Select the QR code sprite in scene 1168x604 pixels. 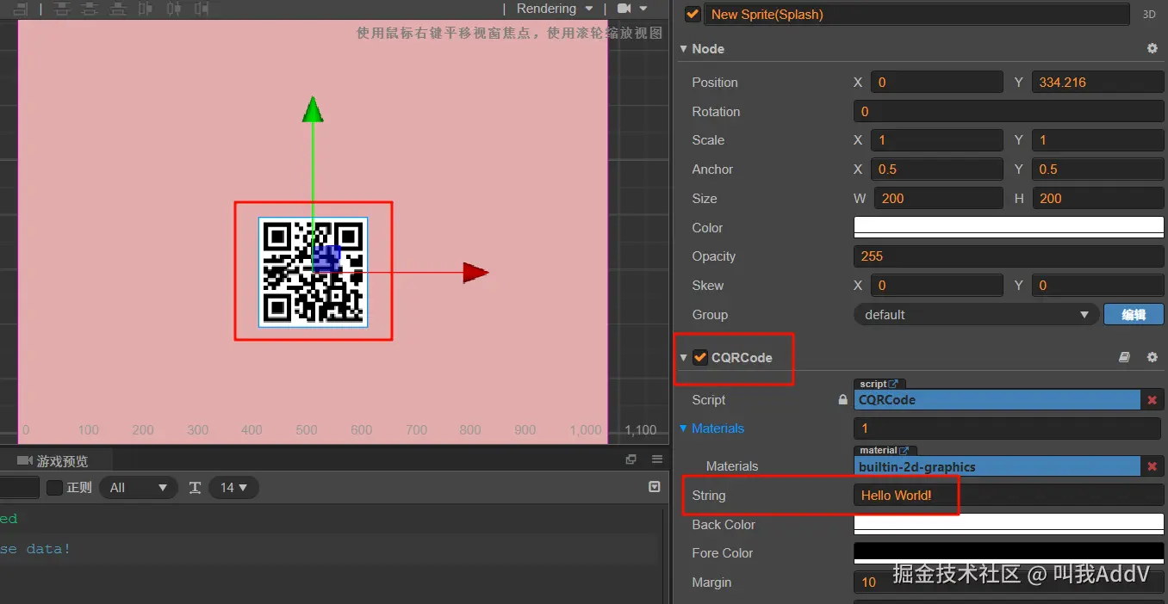[x=314, y=272]
